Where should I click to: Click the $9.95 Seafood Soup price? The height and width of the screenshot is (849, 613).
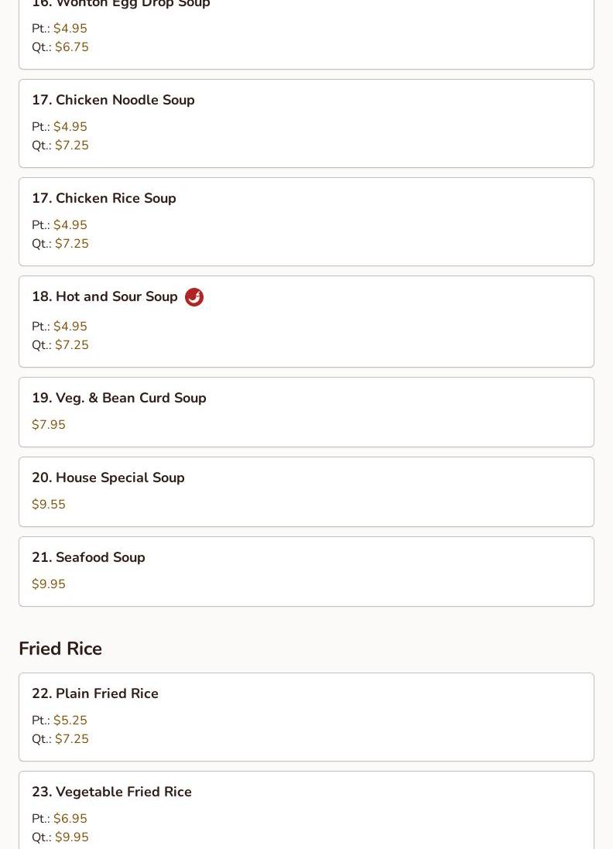(49, 584)
